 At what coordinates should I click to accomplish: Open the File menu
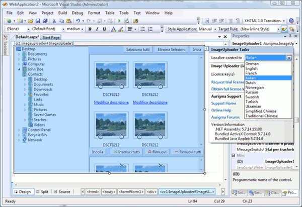pyautogui.click(x=9, y=13)
